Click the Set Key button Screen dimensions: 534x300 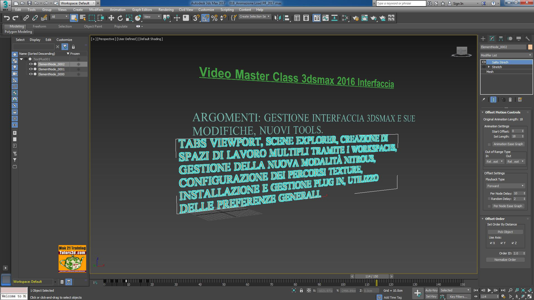pyautogui.click(x=431, y=296)
